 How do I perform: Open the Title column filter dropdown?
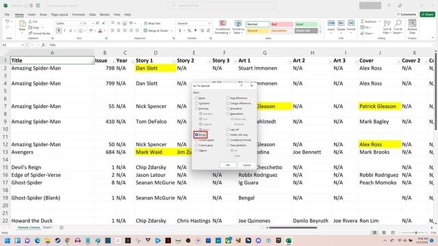pos(92,61)
